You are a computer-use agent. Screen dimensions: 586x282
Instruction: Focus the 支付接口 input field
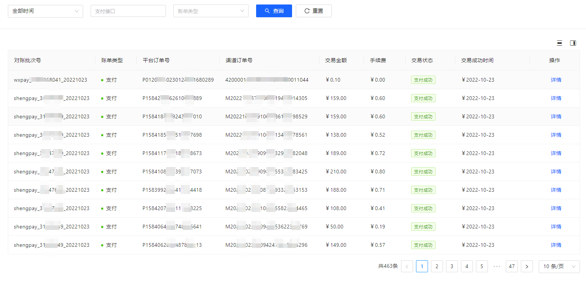(128, 11)
